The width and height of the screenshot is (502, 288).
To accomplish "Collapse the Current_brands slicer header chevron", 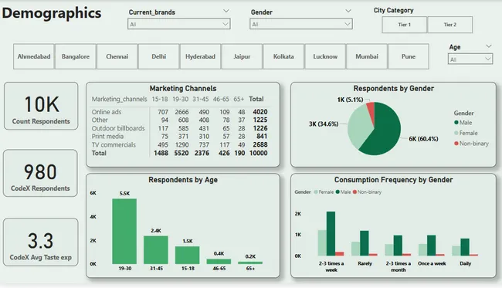I will pyautogui.click(x=226, y=12).
